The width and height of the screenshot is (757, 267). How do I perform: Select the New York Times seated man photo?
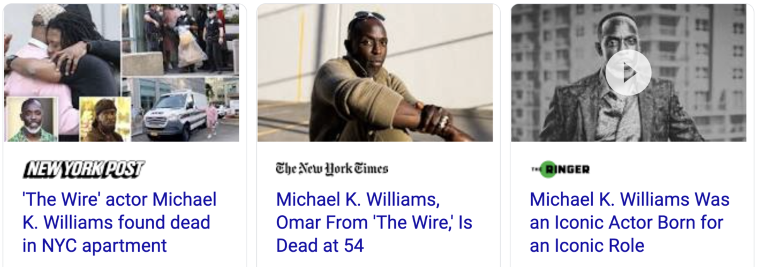pos(375,73)
